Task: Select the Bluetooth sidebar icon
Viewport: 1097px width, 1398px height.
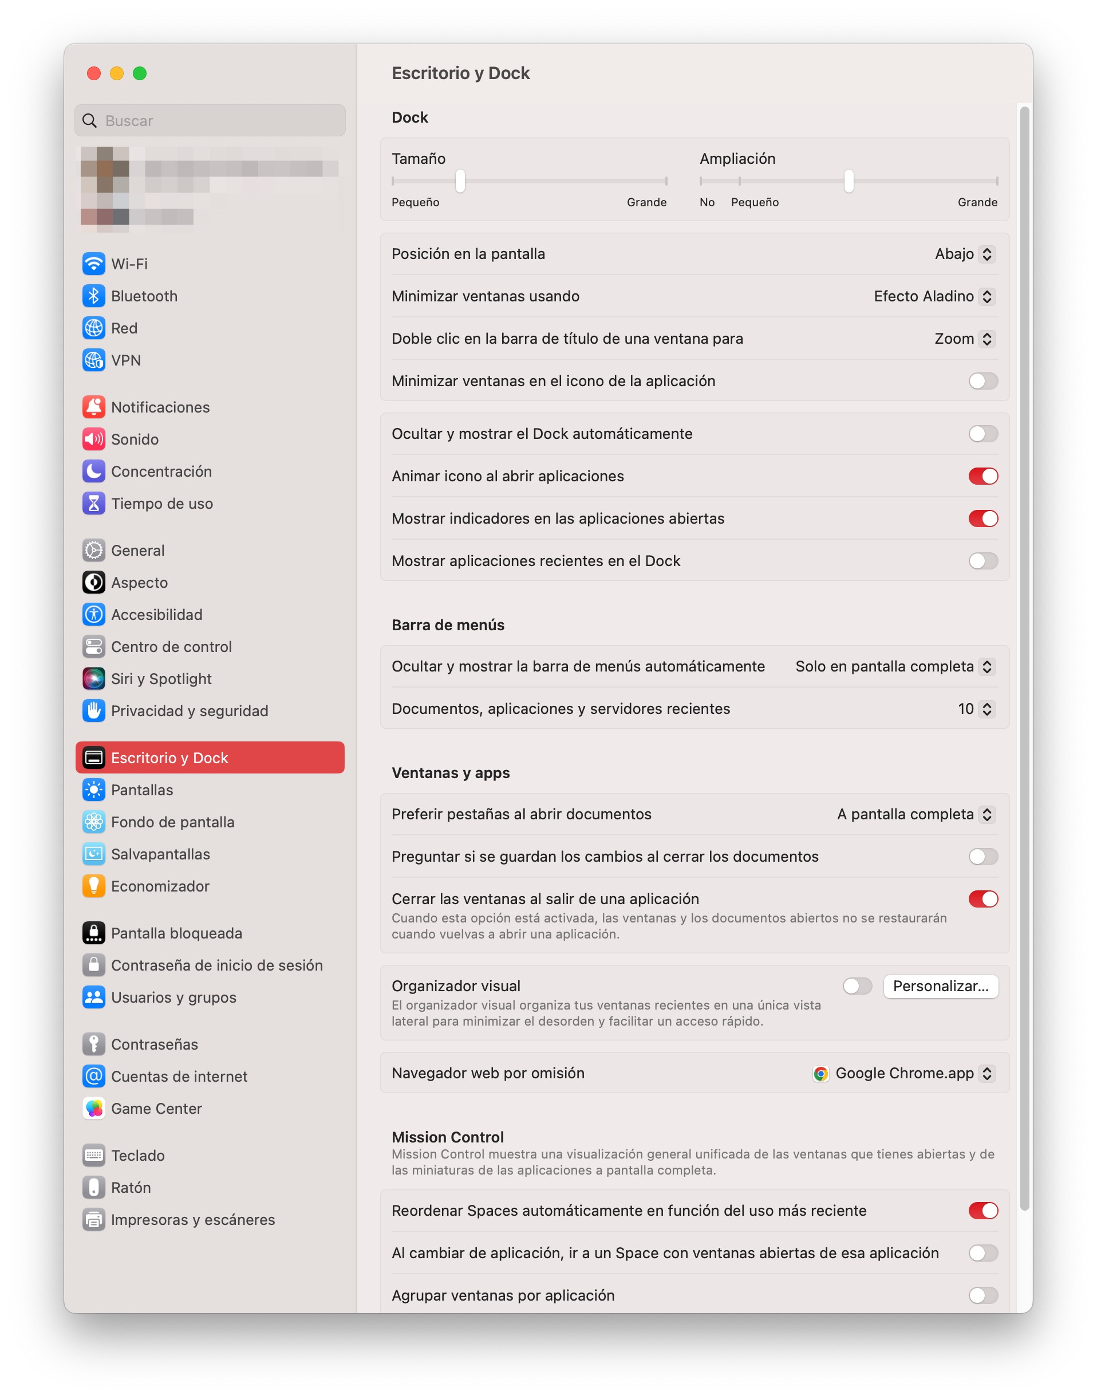Action: [x=94, y=296]
